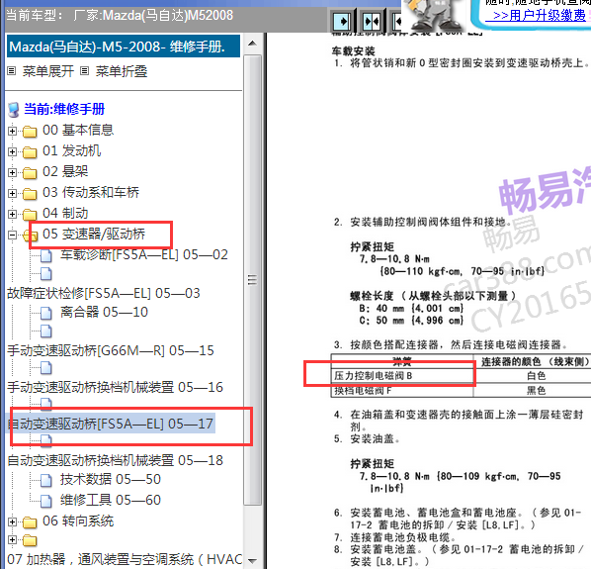Open the 01 发动机 folder icon
The height and width of the screenshot is (569, 591).
click(x=30, y=152)
